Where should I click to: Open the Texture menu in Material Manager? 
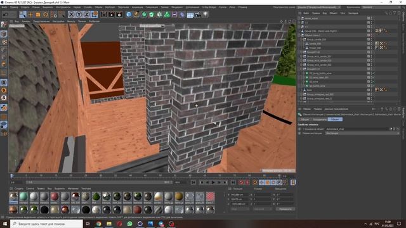pyautogui.click(x=86, y=189)
